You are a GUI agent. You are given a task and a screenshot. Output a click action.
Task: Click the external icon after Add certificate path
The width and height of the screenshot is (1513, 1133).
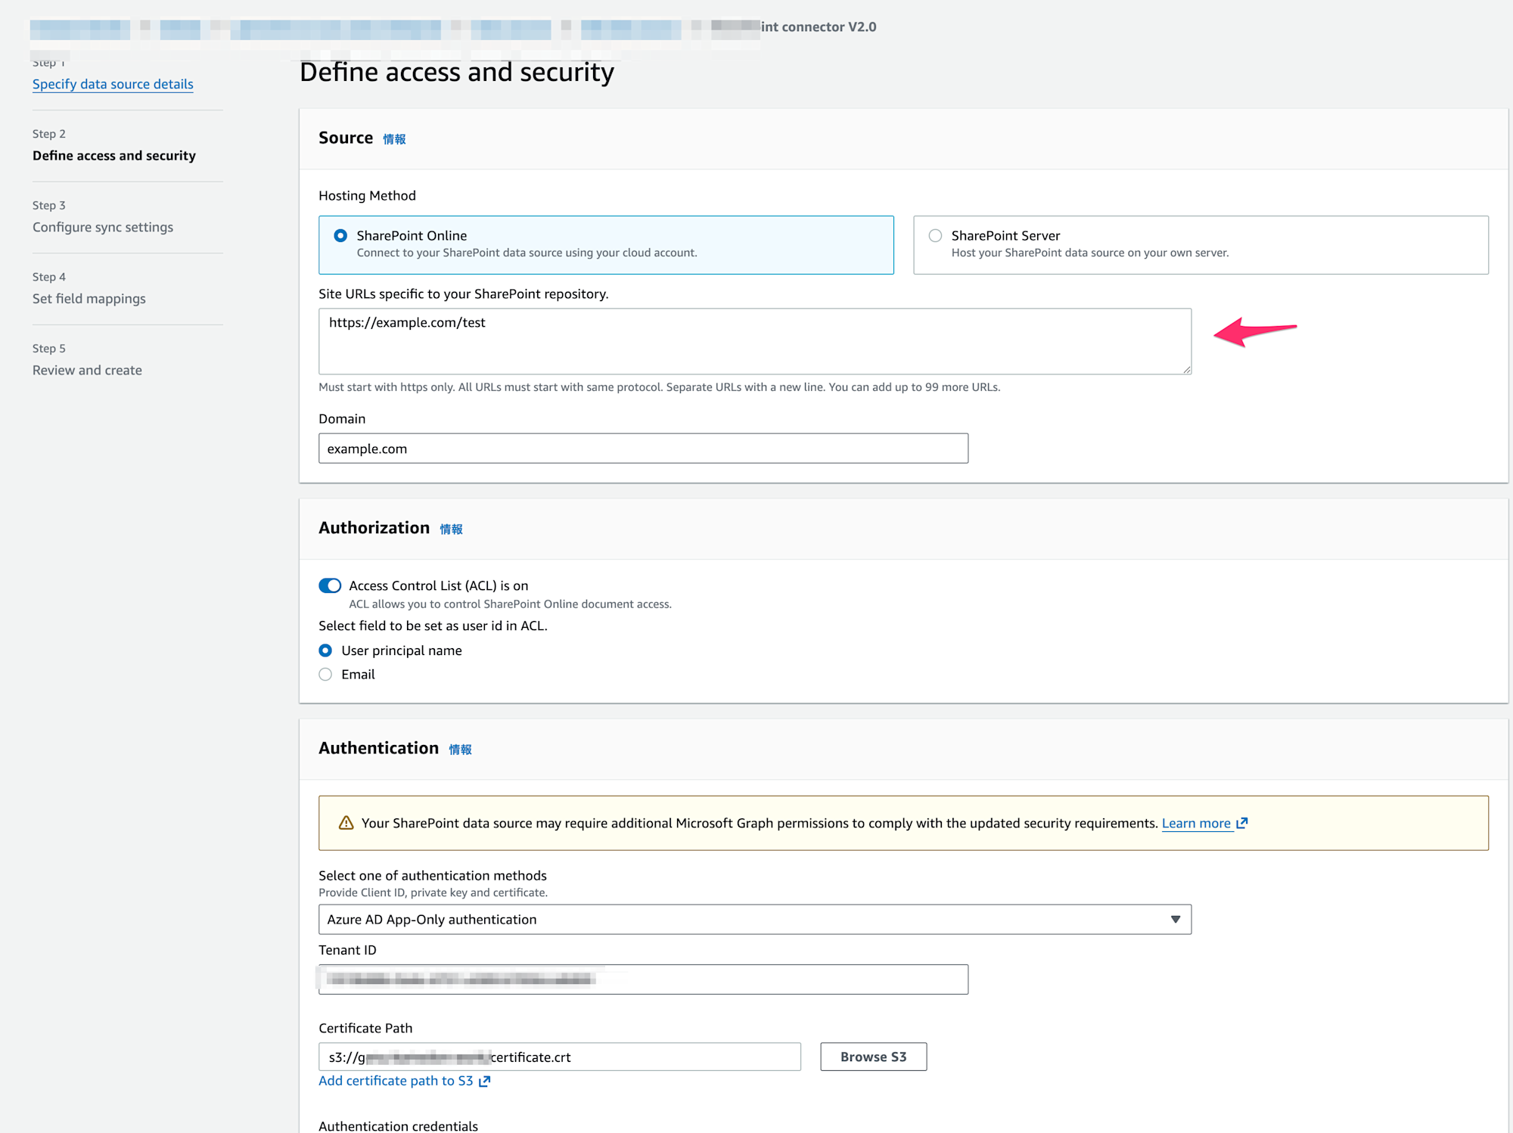tap(485, 1082)
